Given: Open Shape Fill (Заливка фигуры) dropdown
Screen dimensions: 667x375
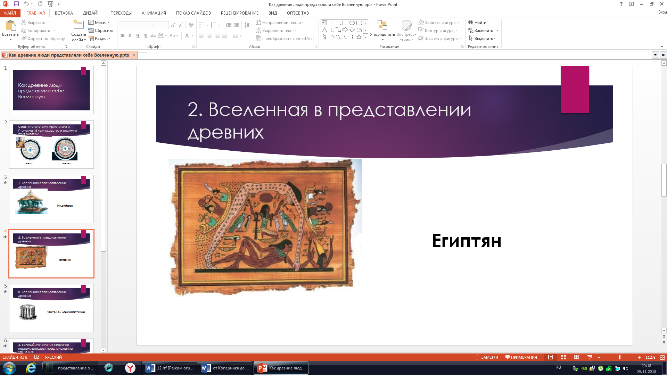Looking at the screenshot, I should 439,22.
